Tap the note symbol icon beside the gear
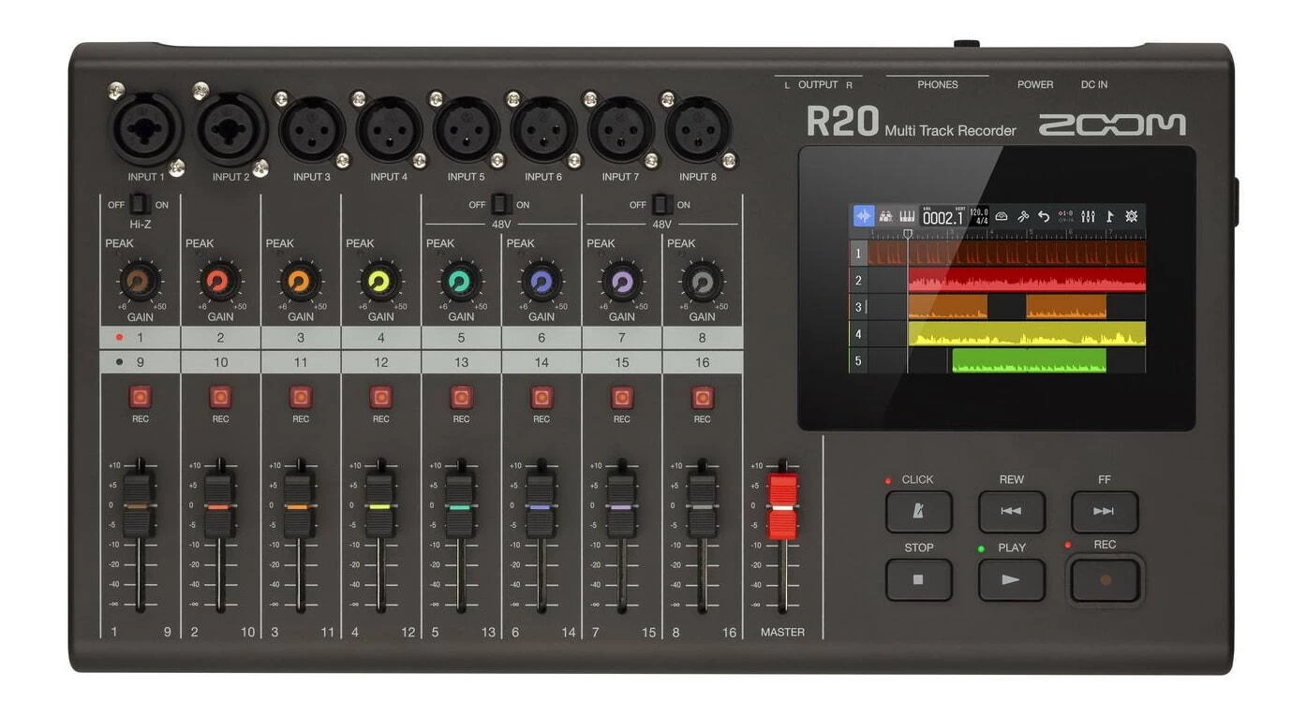The width and height of the screenshot is (1306, 715). (x=1111, y=216)
